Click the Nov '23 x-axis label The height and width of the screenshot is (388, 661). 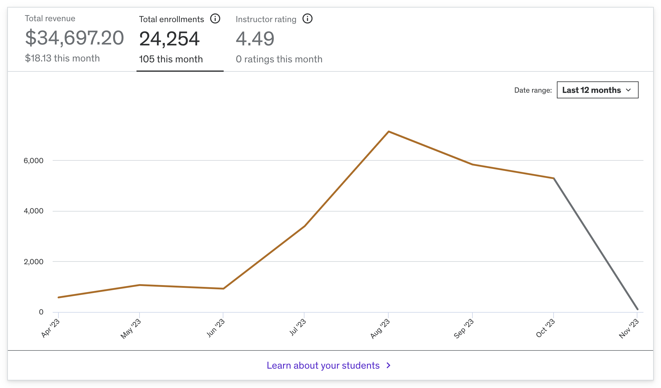pyautogui.click(x=629, y=328)
